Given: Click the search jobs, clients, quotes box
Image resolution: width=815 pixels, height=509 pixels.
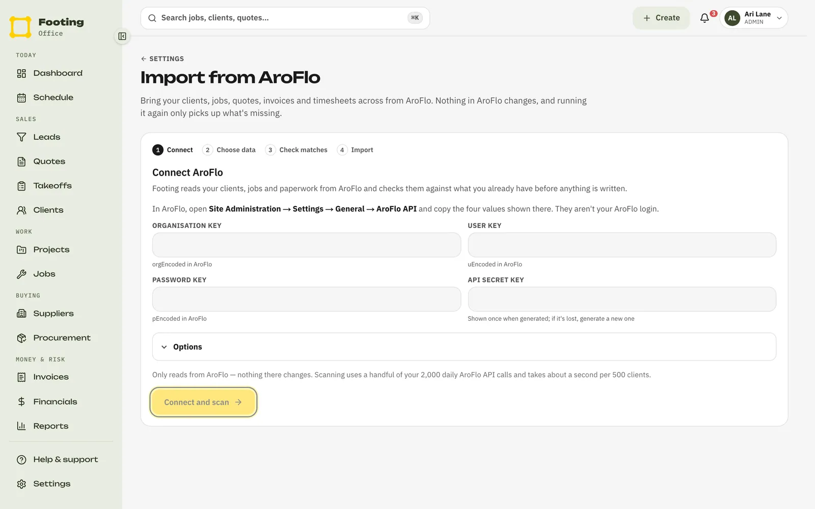Looking at the screenshot, I should coord(285,18).
